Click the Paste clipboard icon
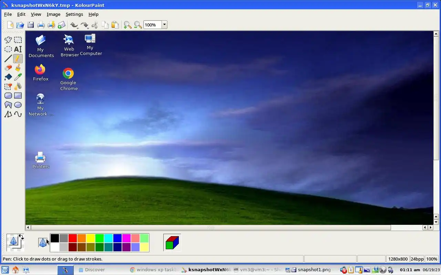The height and width of the screenshot is (275, 441). point(115,25)
